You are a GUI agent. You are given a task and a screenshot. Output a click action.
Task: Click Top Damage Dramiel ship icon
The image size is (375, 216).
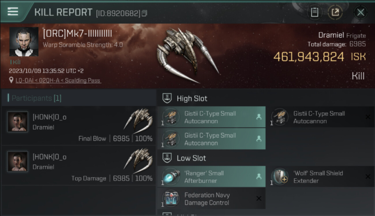pyautogui.click(x=138, y=161)
